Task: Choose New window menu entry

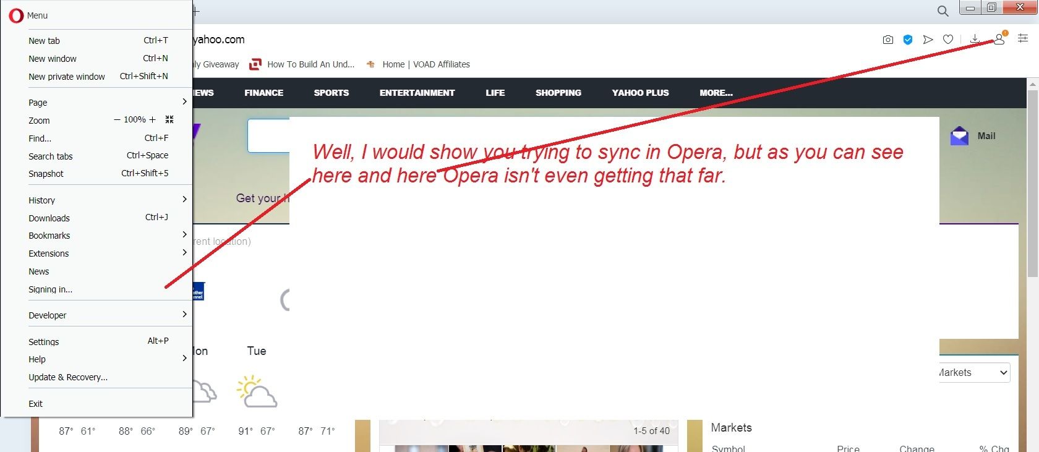Action: pyautogui.click(x=97, y=59)
